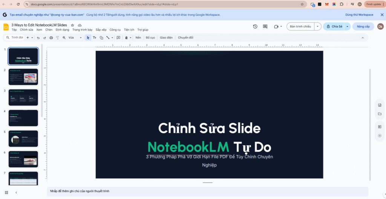
Task: Click the Nâng cấp button
Action: pyautogui.click(x=363, y=27)
